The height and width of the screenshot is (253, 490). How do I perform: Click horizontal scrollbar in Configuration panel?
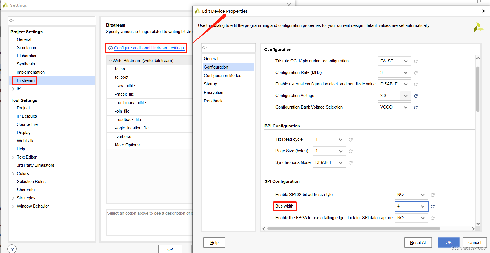click(353, 228)
